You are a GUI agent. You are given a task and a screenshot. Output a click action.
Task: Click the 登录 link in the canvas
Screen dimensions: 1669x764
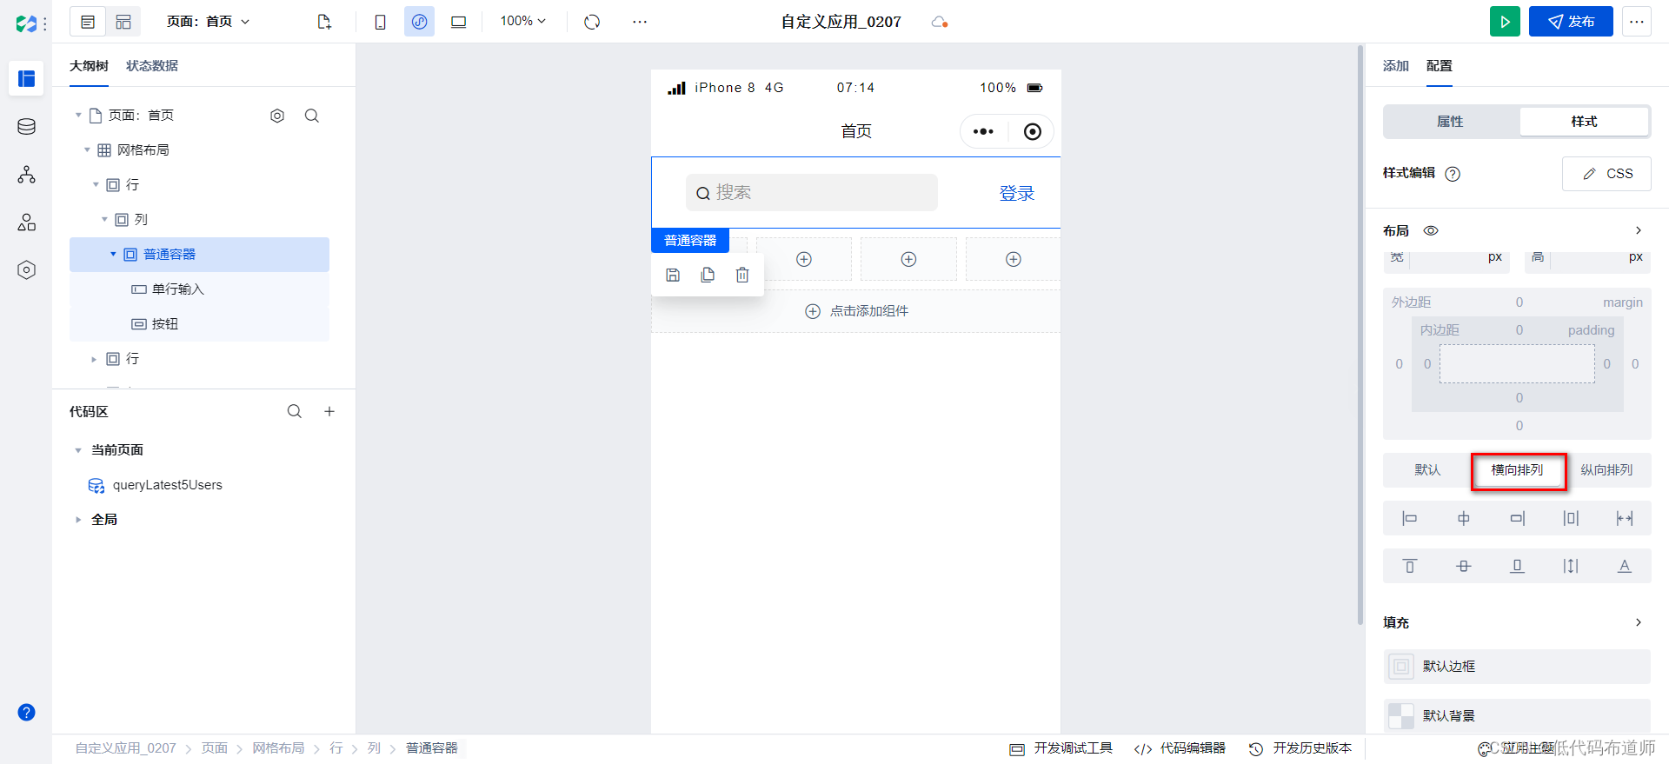click(x=1017, y=193)
